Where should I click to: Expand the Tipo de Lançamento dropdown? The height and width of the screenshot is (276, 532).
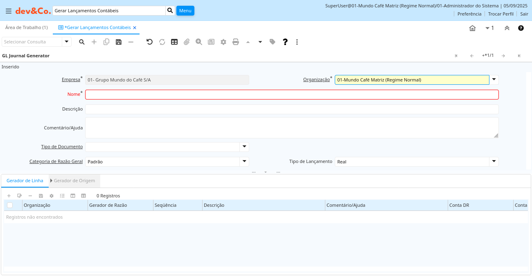(494, 162)
